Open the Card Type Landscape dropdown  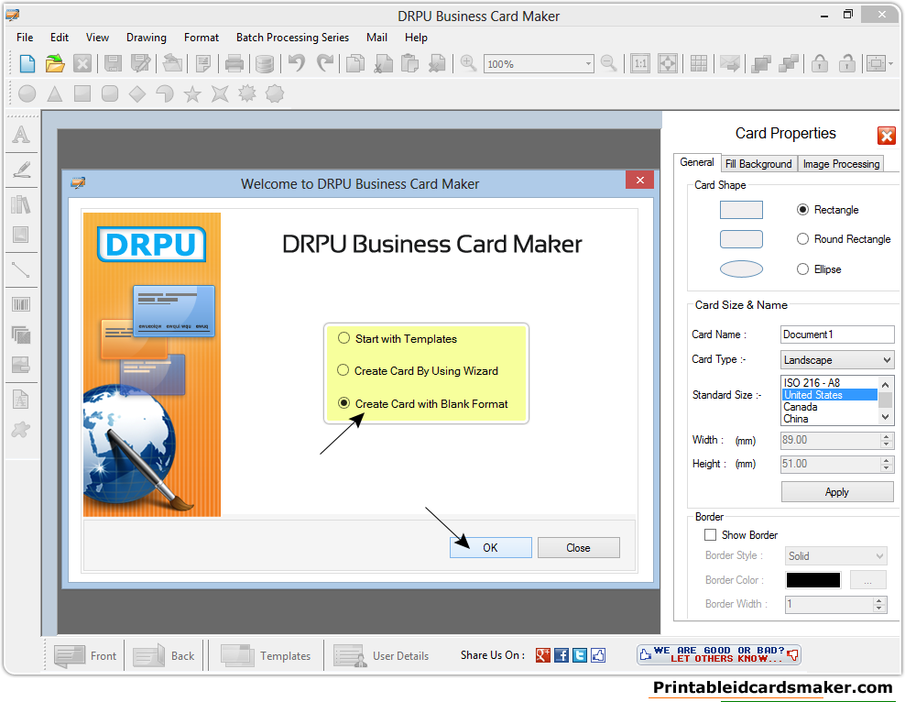pos(887,359)
